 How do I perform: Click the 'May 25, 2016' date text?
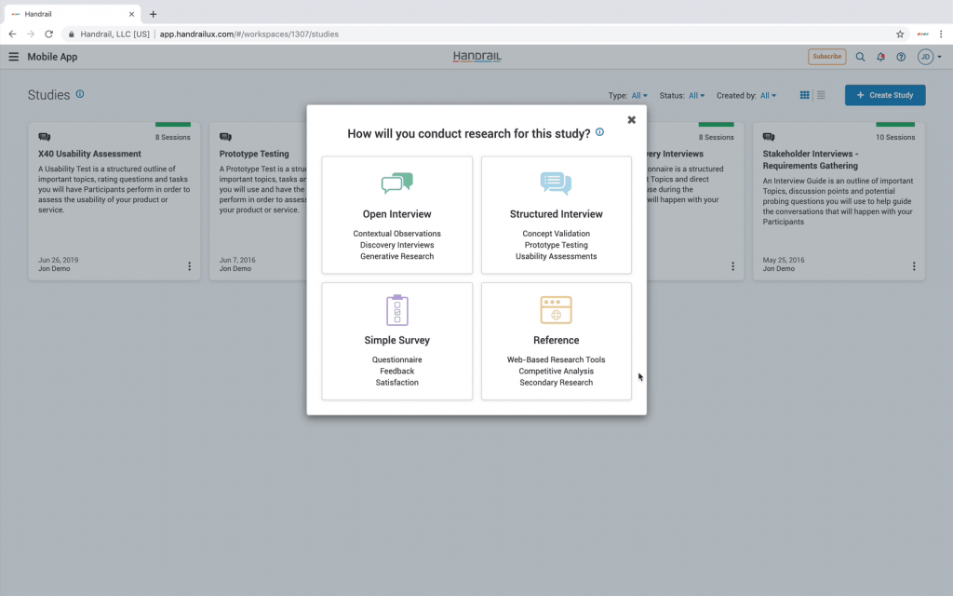pyautogui.click(x=784, y=260)
